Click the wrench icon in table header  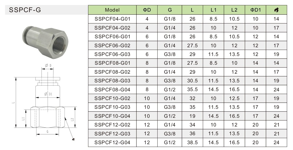(x=277, y=10)
